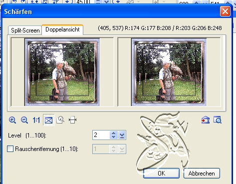Viewport: 236px width, 184px height.
Task: Click the zoom out magnifier icon
Action: point(24,120)
